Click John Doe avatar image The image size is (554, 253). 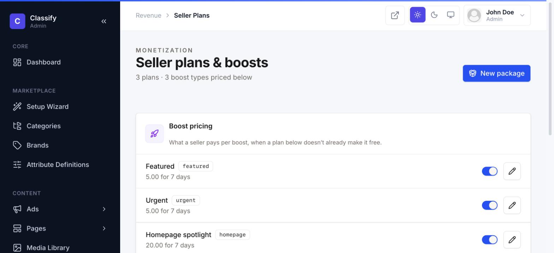point(474,16)
